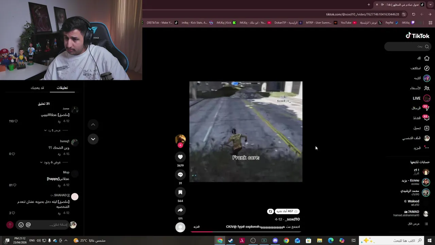435x245 pixels.
Task: Open Explore compass in sidebar
Action: pyautogui.click(x=427, y=68)
